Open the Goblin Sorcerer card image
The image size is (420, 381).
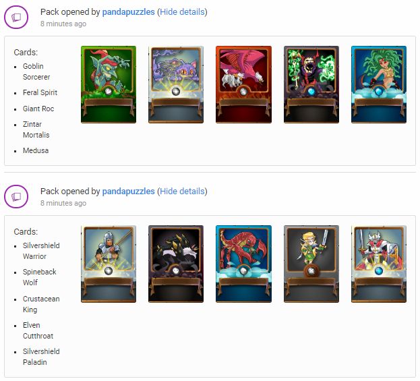tap(109, 85)
